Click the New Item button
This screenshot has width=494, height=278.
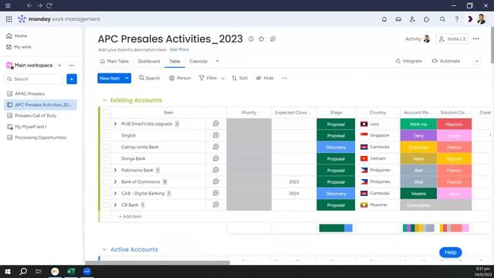[110, 78]
